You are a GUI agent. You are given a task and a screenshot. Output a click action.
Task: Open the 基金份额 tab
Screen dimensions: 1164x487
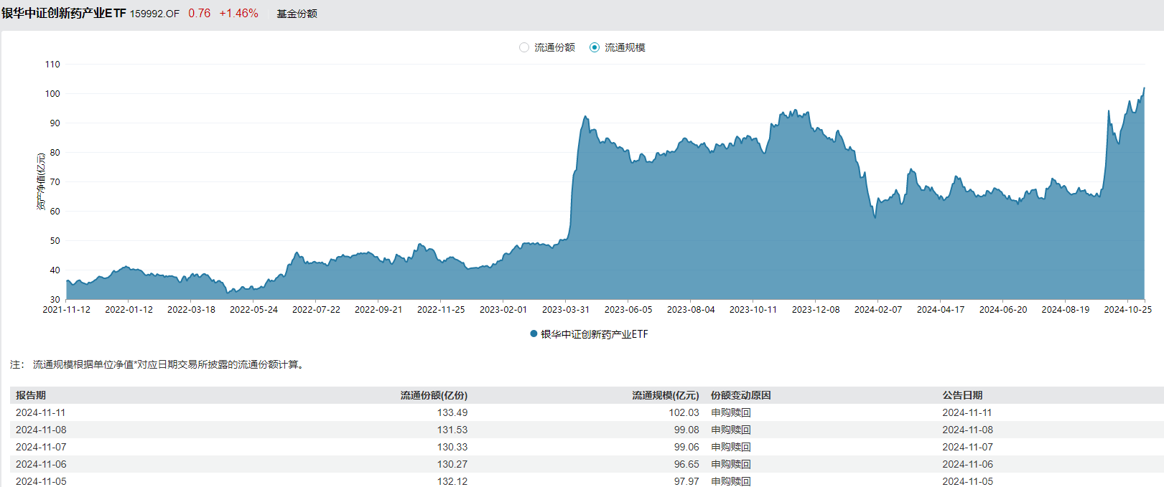(x=297, y=14)
